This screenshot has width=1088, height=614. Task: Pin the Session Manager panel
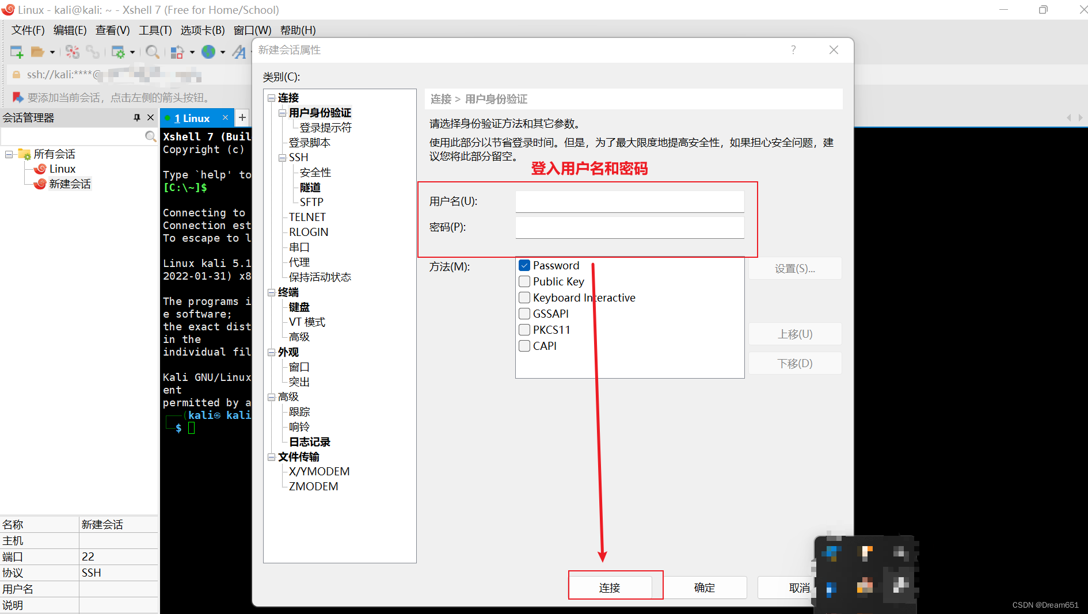(137, 117)
